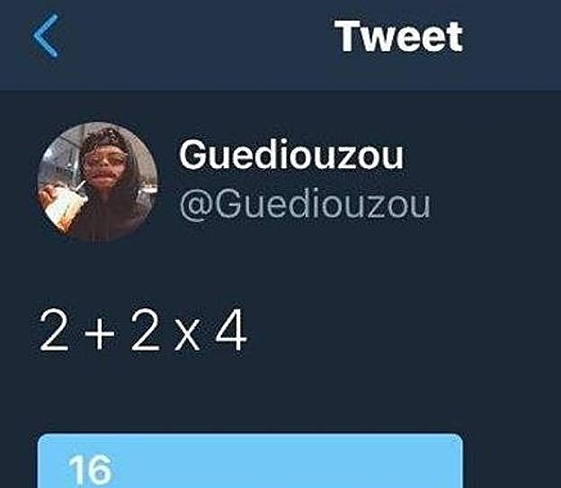The image size is (561, 488).
Task: Click the x multiplication sign in tweet
Action: pyautogui.click(x=187, y=337)
